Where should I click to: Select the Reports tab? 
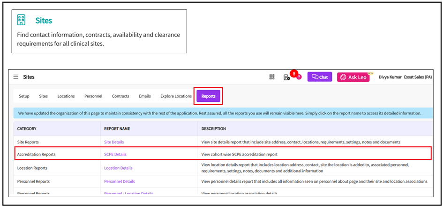tap(209, 96)
